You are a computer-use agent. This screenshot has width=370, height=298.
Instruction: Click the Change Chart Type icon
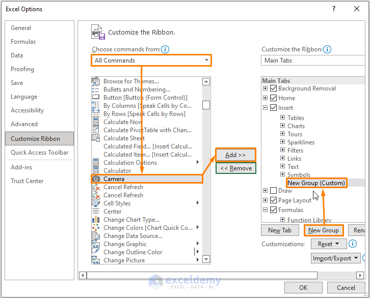point(96,220)
